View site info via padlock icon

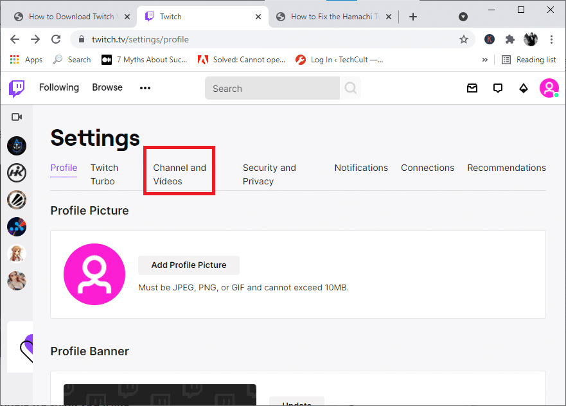pyautogui.click(x=82, y=39)
